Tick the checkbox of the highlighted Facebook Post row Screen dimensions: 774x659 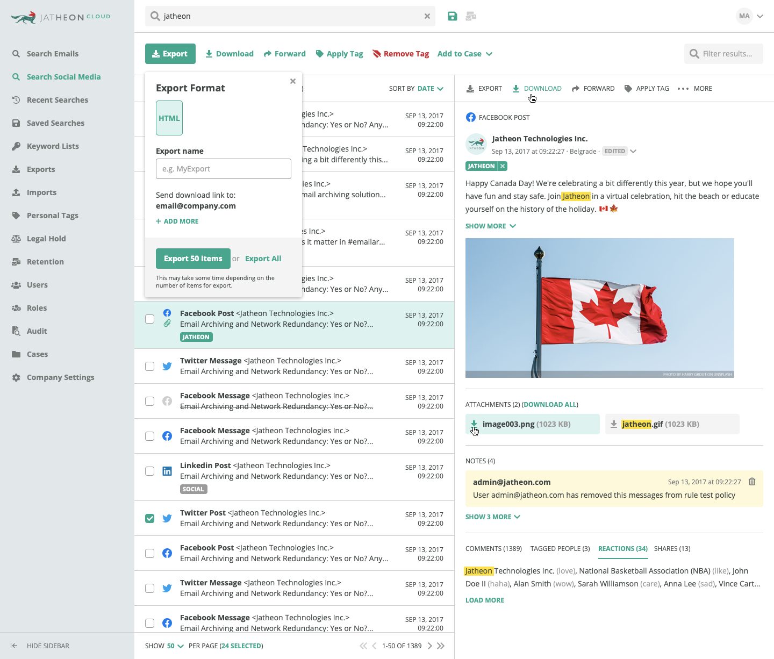pos(150,319)
